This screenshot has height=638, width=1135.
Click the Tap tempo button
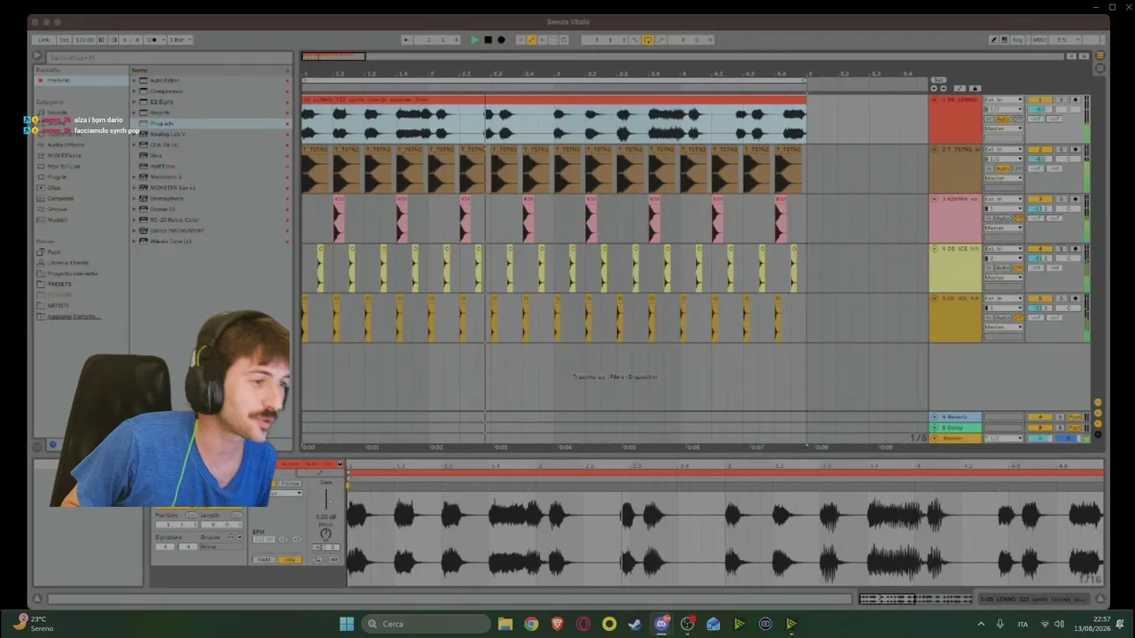pos(64,40)
